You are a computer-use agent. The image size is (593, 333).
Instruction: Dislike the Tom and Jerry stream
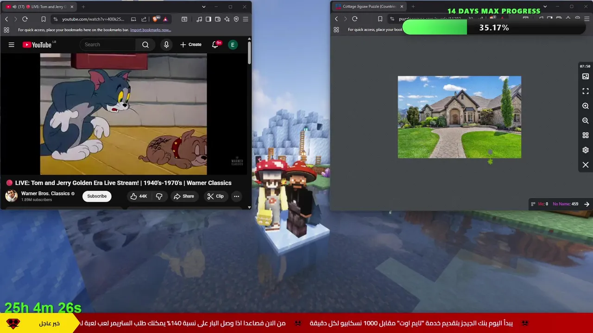pyautogui.click(x=159, y=196)
